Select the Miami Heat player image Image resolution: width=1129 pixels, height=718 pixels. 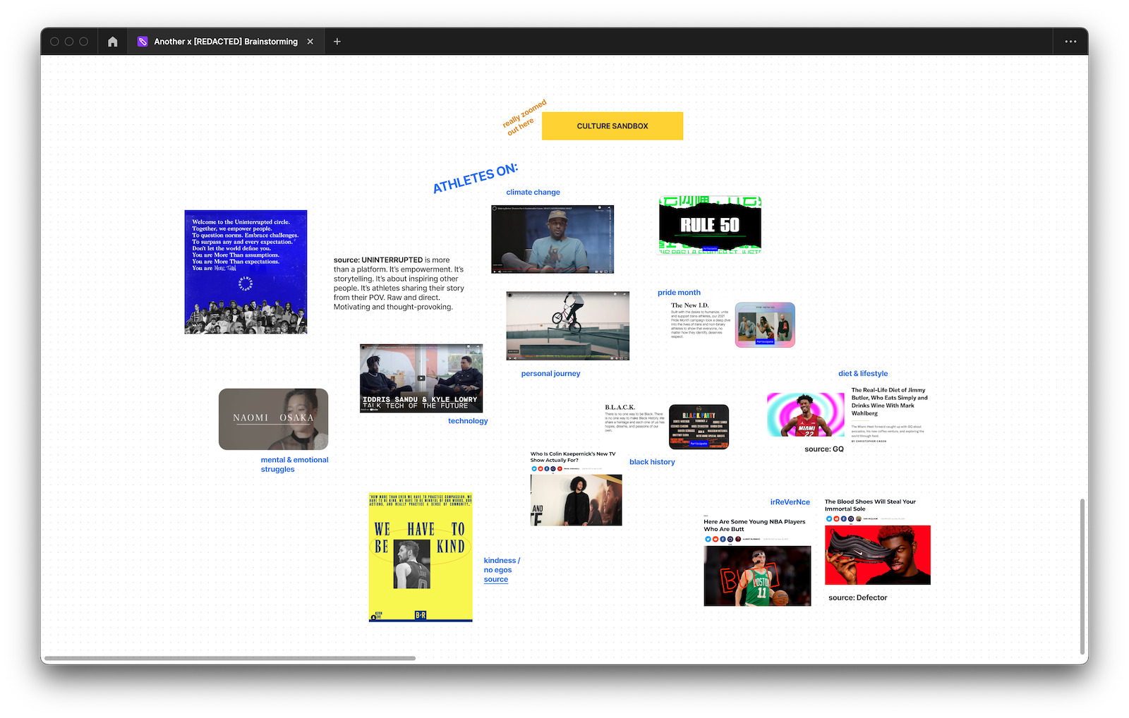click(x=806, y=415)
